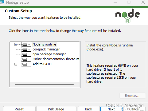This screenshot has height=111, width=148.
Task: Cancel the Node.js setup
Action: (134, 109)
